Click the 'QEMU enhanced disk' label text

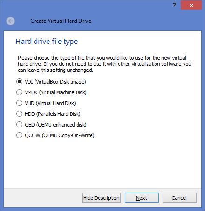pyautogui.click(x=62, y=125)
